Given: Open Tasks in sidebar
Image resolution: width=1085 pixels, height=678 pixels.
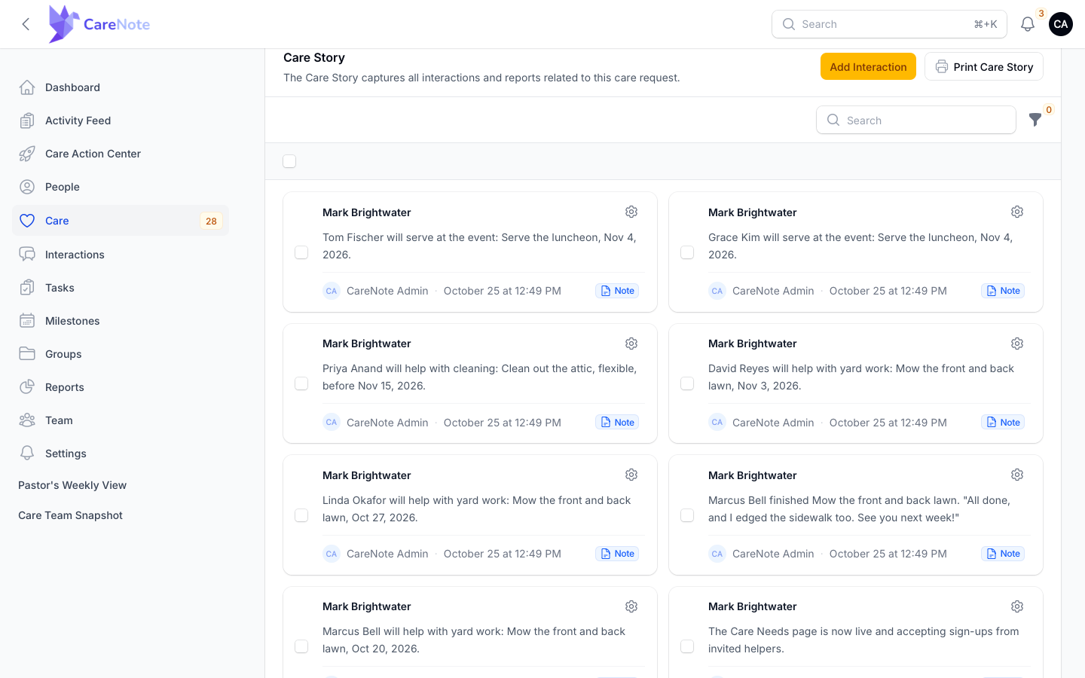Looking at the screenshot, I should click(121, 288).
